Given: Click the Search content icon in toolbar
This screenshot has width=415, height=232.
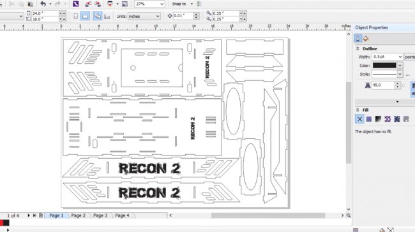Looking at the screenshot, I should click(x=75, y=4).
